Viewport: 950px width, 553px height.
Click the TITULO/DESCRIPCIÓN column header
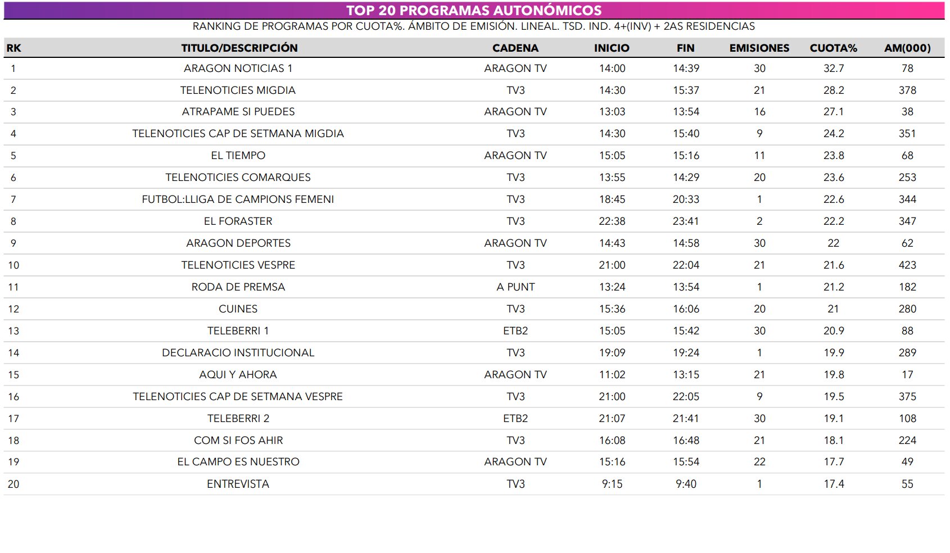[239, 48]
